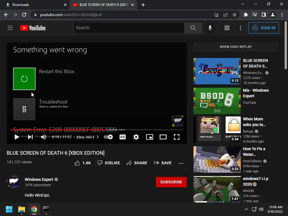Skip to the next video

[30, 137]
